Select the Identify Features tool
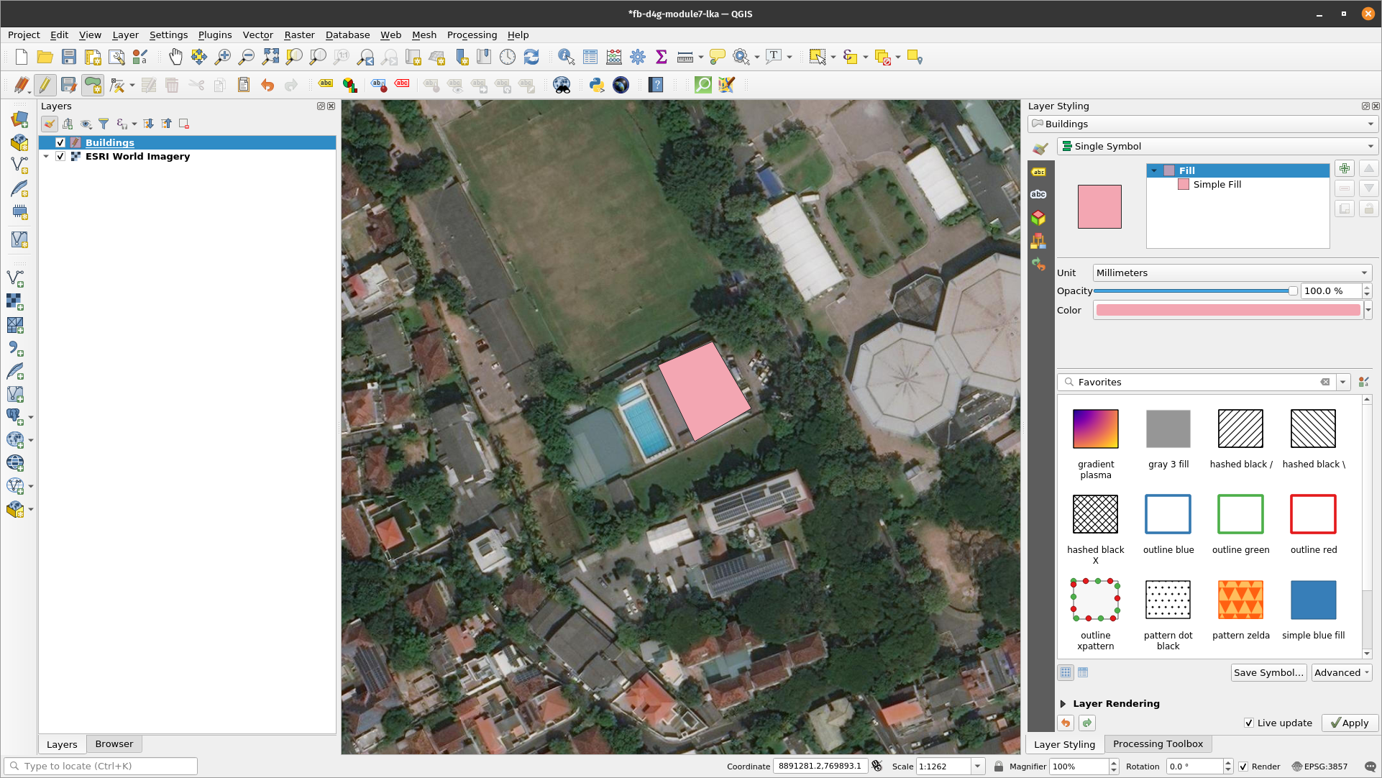 pyautogui.click(x=567, y=58)
